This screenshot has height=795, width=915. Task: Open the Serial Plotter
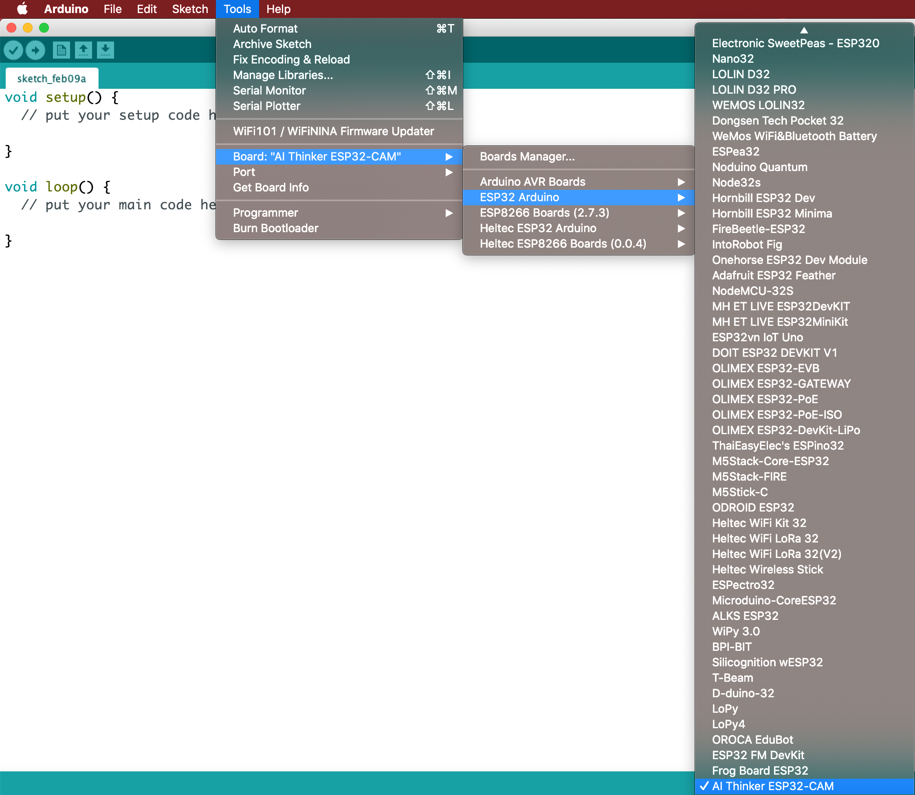click(x=339, y=106)
